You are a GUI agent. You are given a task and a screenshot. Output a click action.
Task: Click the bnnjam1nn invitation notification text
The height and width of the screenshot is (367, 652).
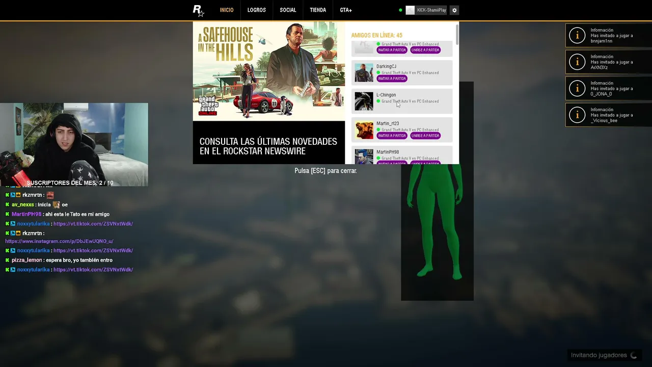(x=612, y=36)
